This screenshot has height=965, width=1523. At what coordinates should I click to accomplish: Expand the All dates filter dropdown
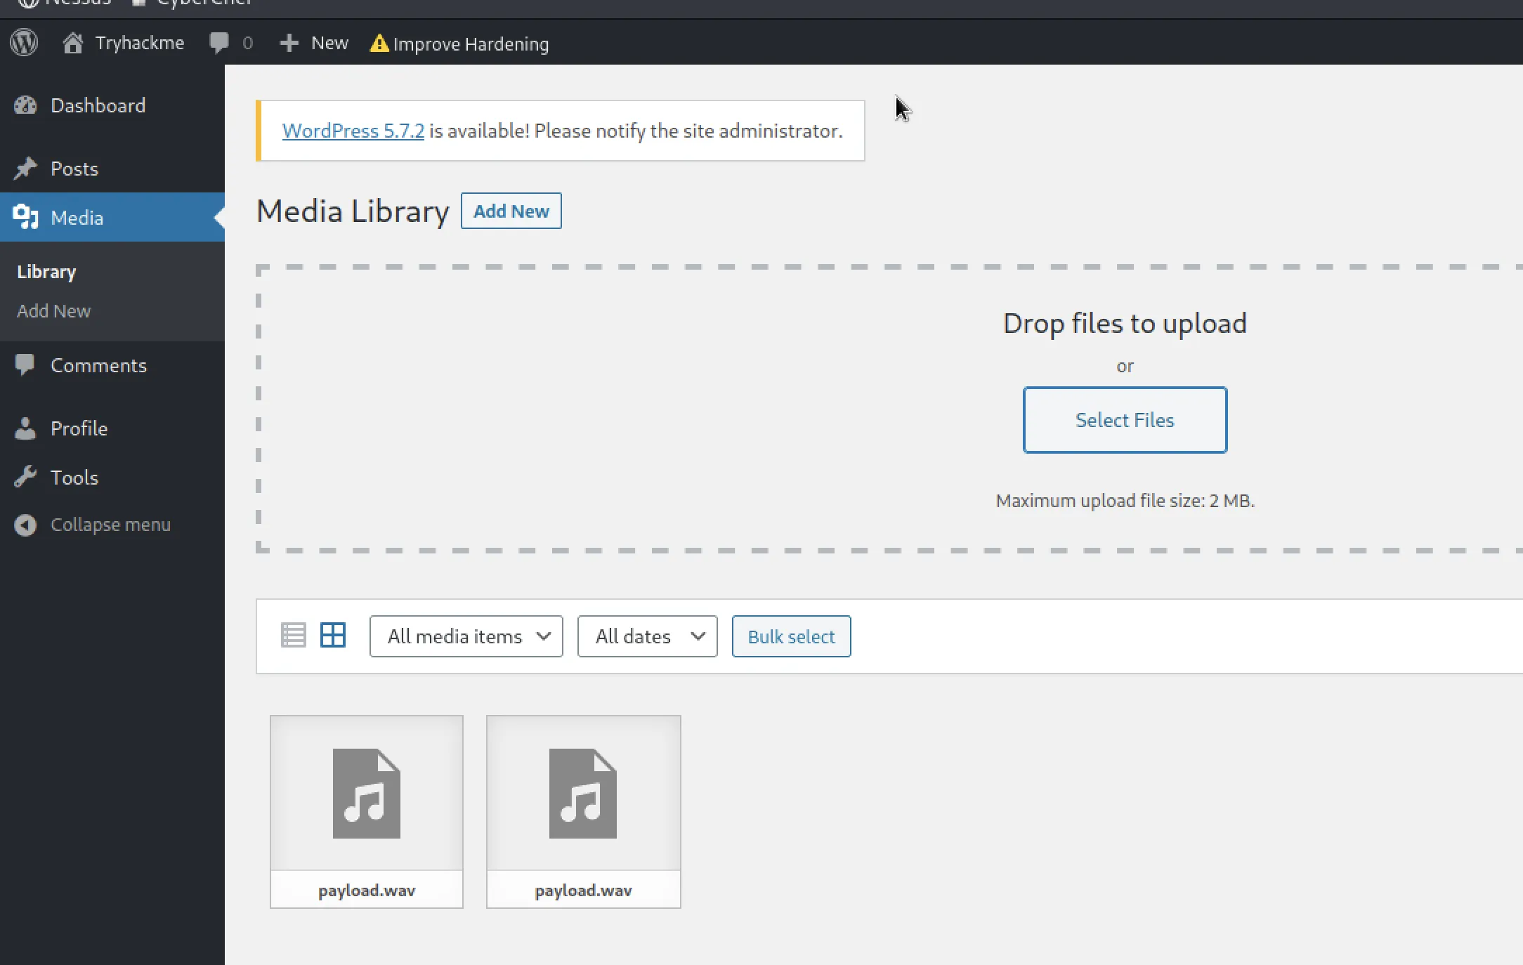tap(647, 636)
